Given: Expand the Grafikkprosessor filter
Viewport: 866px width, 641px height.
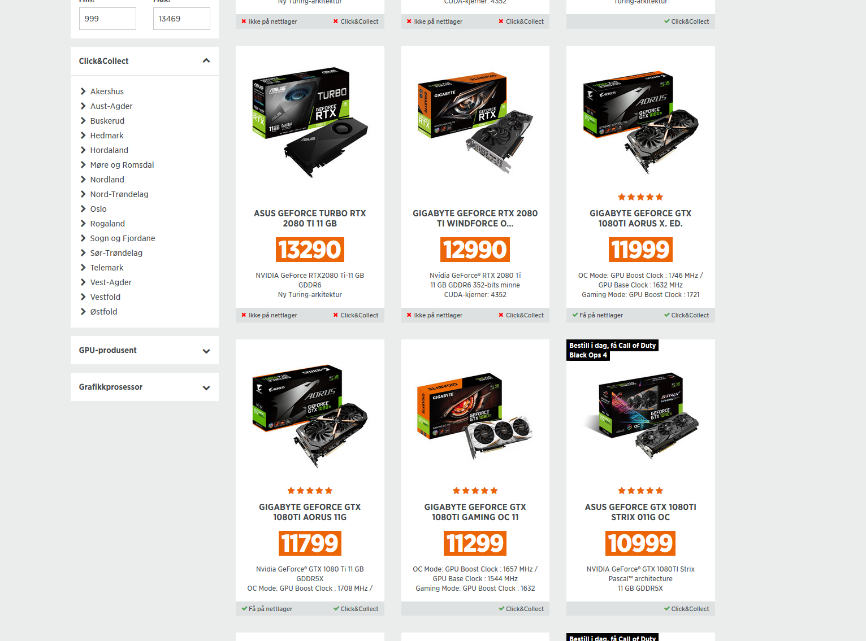Looking at the screenshot, I should tap(206, 387).
